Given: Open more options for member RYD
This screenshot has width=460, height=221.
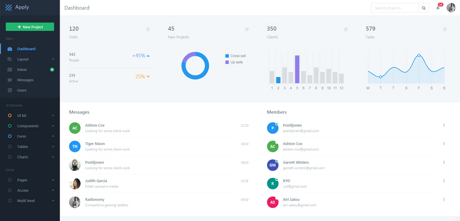Looking at the screenshot, I should coord(444,181).
